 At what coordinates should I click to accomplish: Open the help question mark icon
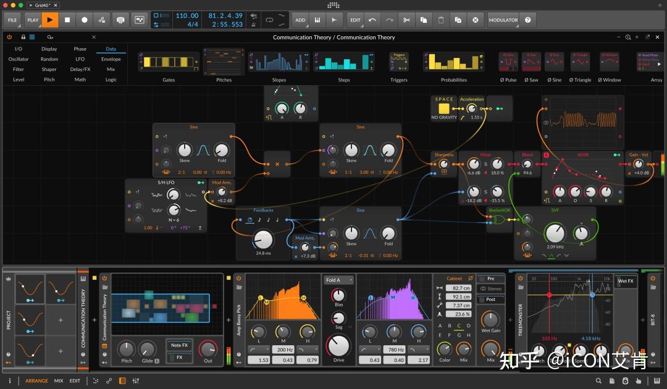[x=527, y=20]
